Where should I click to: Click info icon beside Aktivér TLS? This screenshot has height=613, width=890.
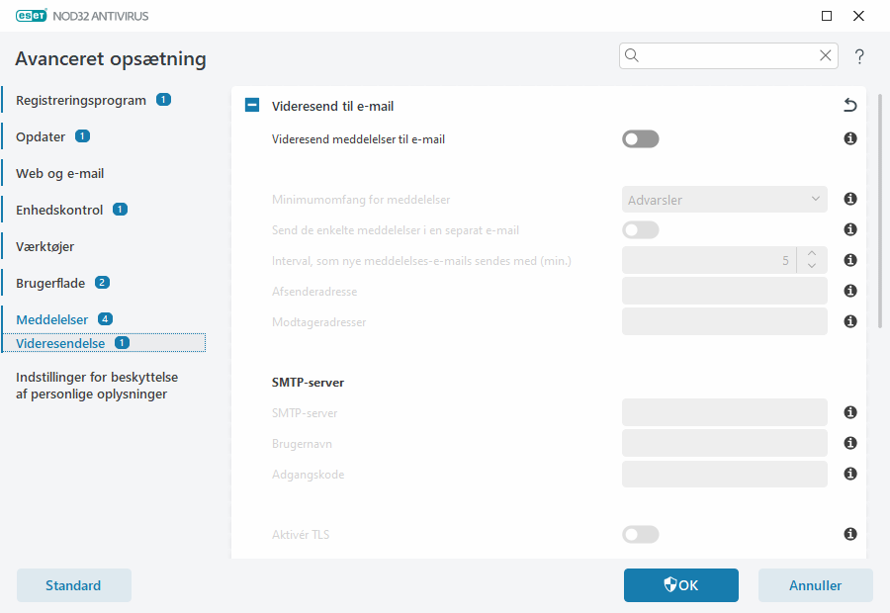[849, 535]
